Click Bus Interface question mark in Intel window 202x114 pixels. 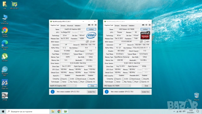[x=95, y=48]
